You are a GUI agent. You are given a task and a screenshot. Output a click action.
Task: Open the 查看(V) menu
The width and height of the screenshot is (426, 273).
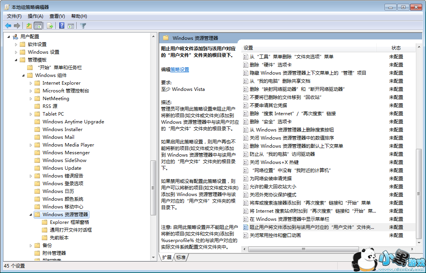57,16
